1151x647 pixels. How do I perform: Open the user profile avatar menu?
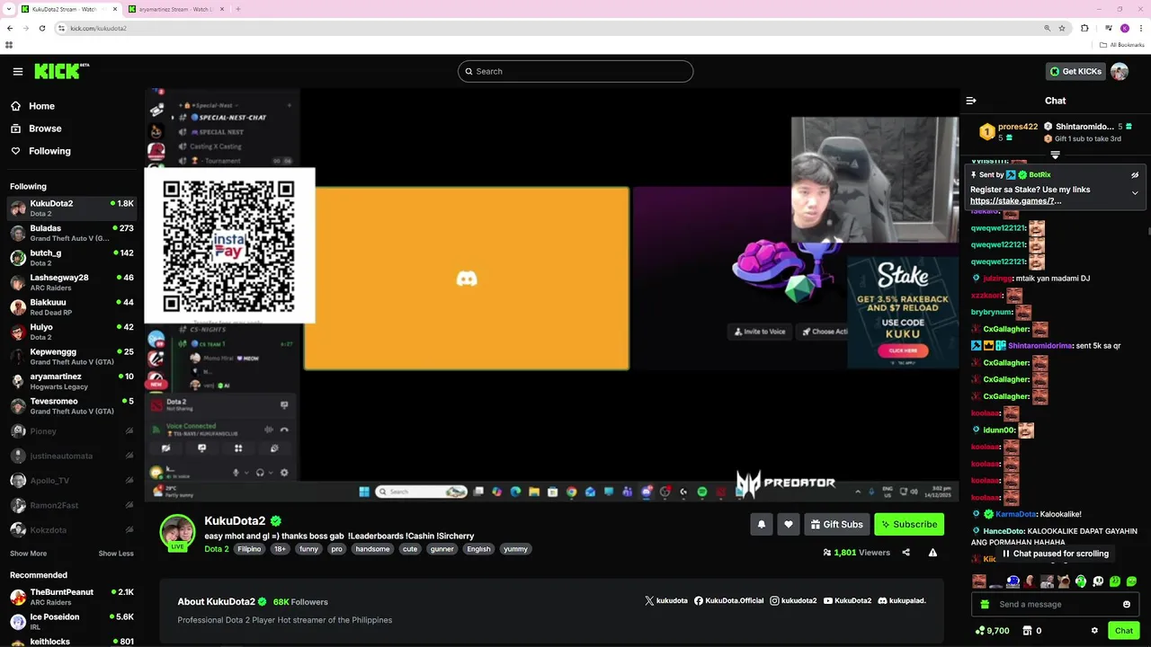pos(1120,71)
